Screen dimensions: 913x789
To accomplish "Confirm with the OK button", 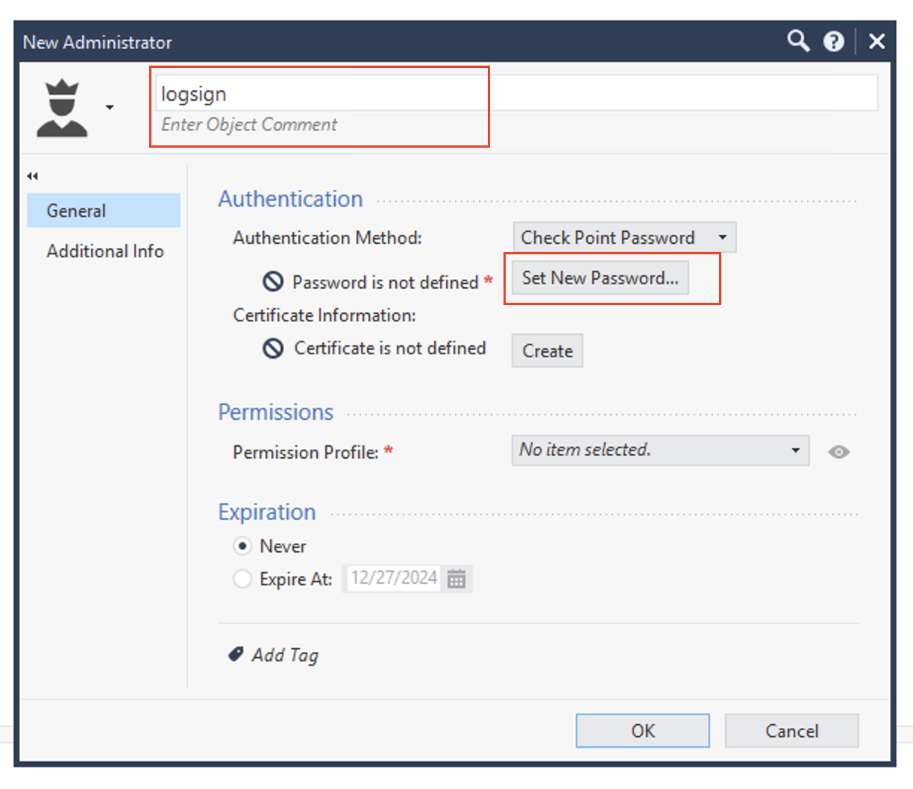I will tap(642, 731).
